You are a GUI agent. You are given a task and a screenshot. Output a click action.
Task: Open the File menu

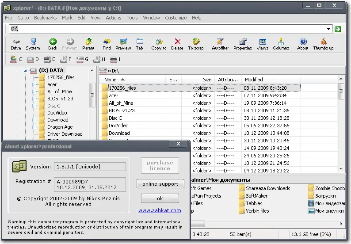click(8, 18)
